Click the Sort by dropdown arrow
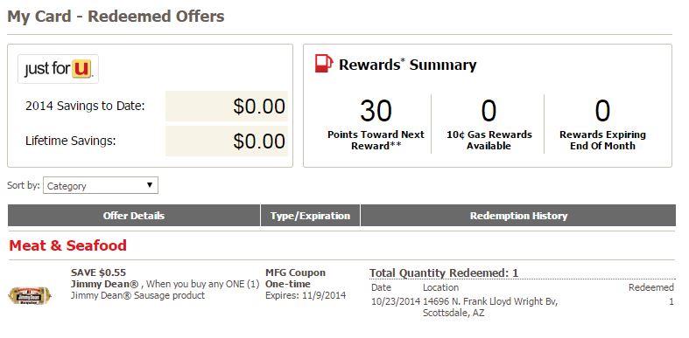This screenshot has width=689, height=338. point(150,185)
